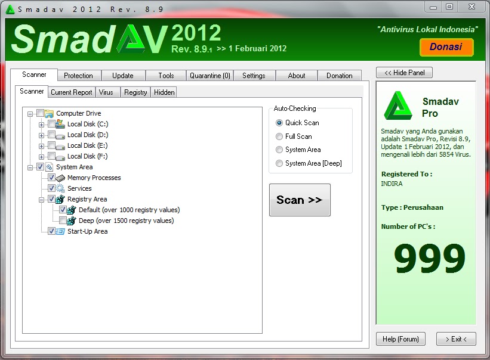The height and width of the screenshot is (360, 490).
Task: Click the System Area icon
Action: [49, 167]
